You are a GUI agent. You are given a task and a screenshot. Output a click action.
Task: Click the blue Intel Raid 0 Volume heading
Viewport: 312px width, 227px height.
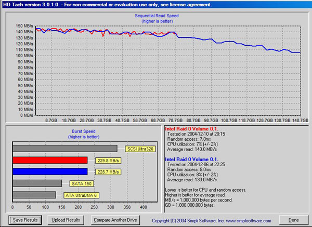(x=191, y=159)
